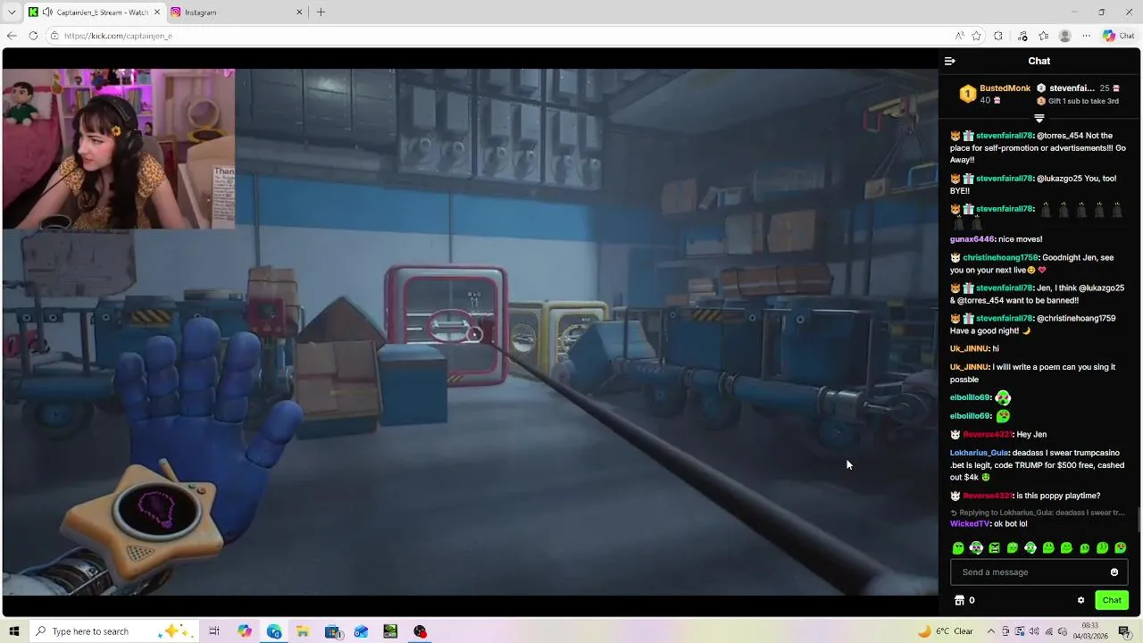The image size is (1143, 643).
Task: Go back with the browser back arrow
Action: point(12,36)
